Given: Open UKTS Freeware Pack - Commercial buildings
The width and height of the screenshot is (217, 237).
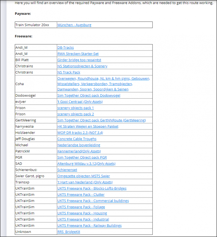Looking at the screenshot, I should pos(93,201).
